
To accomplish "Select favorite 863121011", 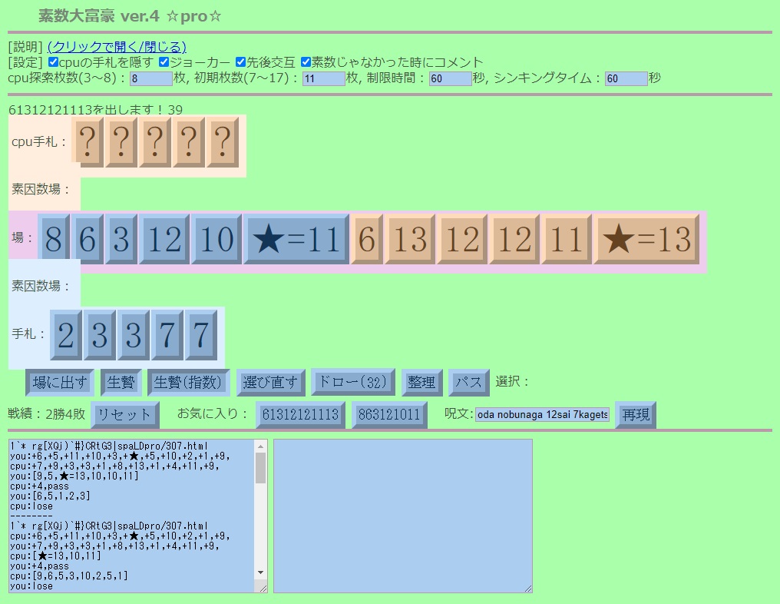I will pyautogui.click(x=389, y=415).
